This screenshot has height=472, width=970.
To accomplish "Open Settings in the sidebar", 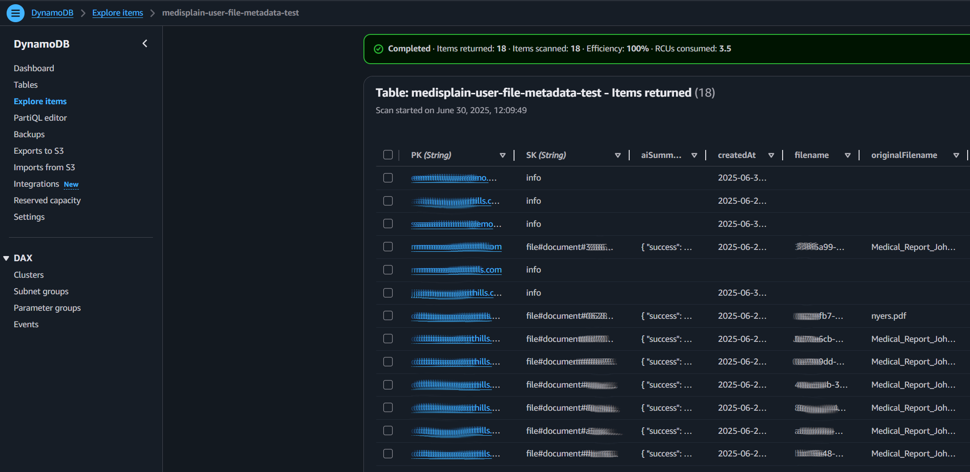I will click(x=29, y=217).
